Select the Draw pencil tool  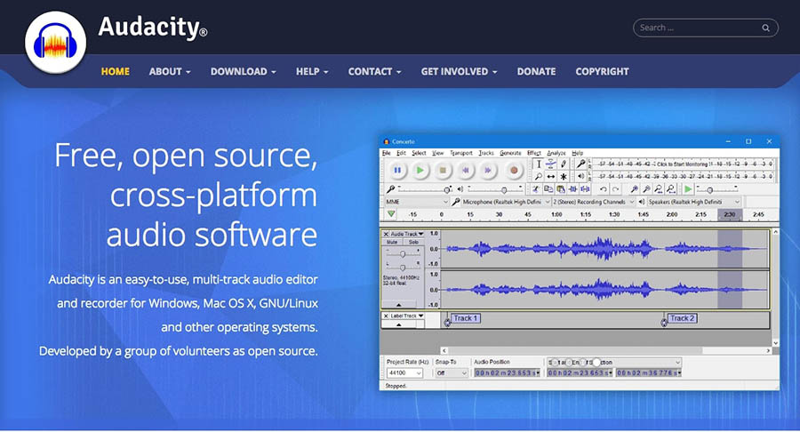click(x=564, y=164)
